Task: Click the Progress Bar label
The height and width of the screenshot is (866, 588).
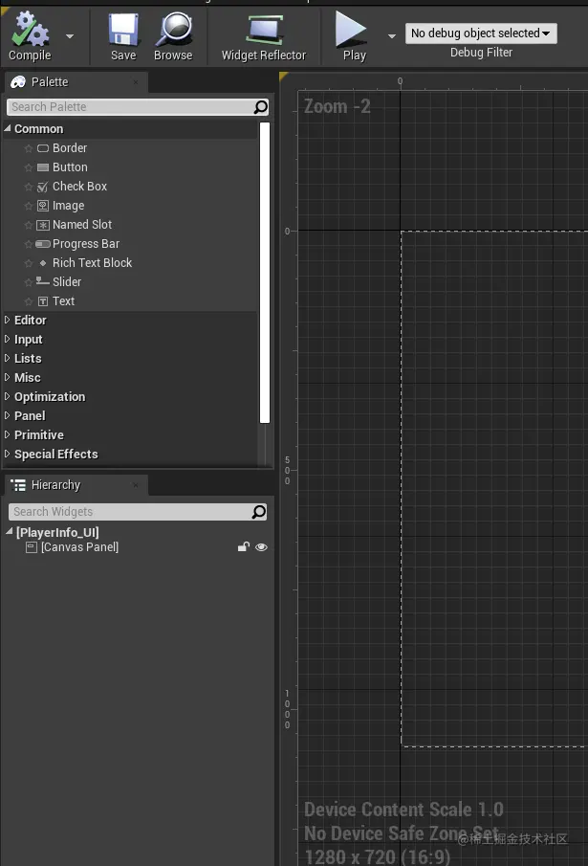Action: tap(86, 244)
